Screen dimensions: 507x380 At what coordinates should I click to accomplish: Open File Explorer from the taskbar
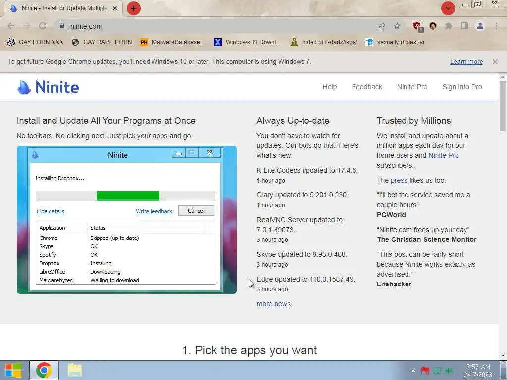pos(75,370)
